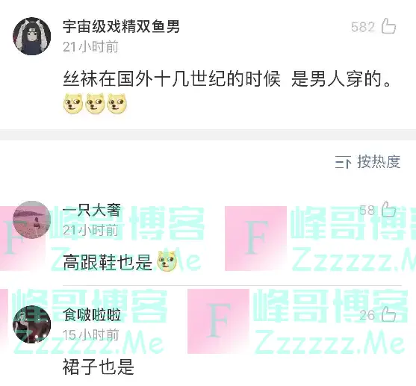Open the 按热度 sort menu
Image resolution: width=416 pixels, height=386 pixels.
pos(367,161)
